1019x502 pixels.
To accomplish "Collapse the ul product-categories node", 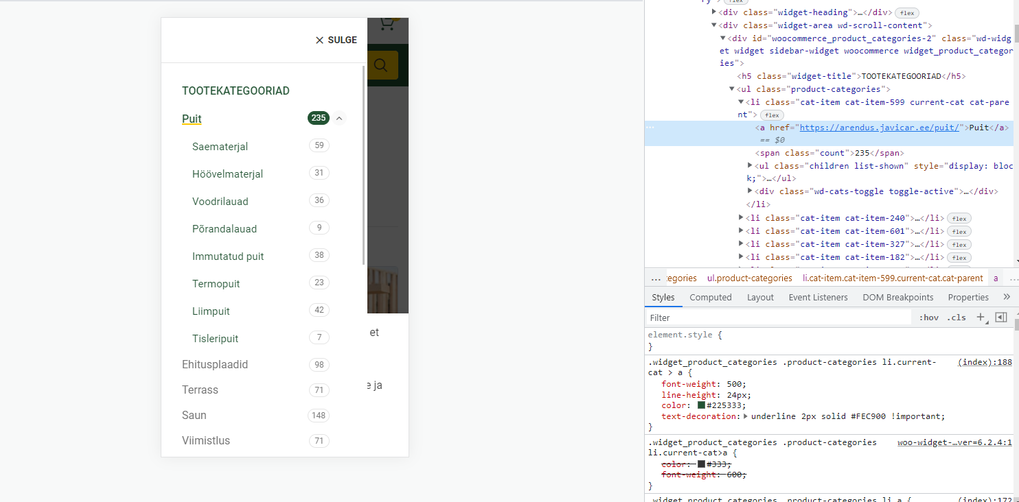I will pos(732,89).
